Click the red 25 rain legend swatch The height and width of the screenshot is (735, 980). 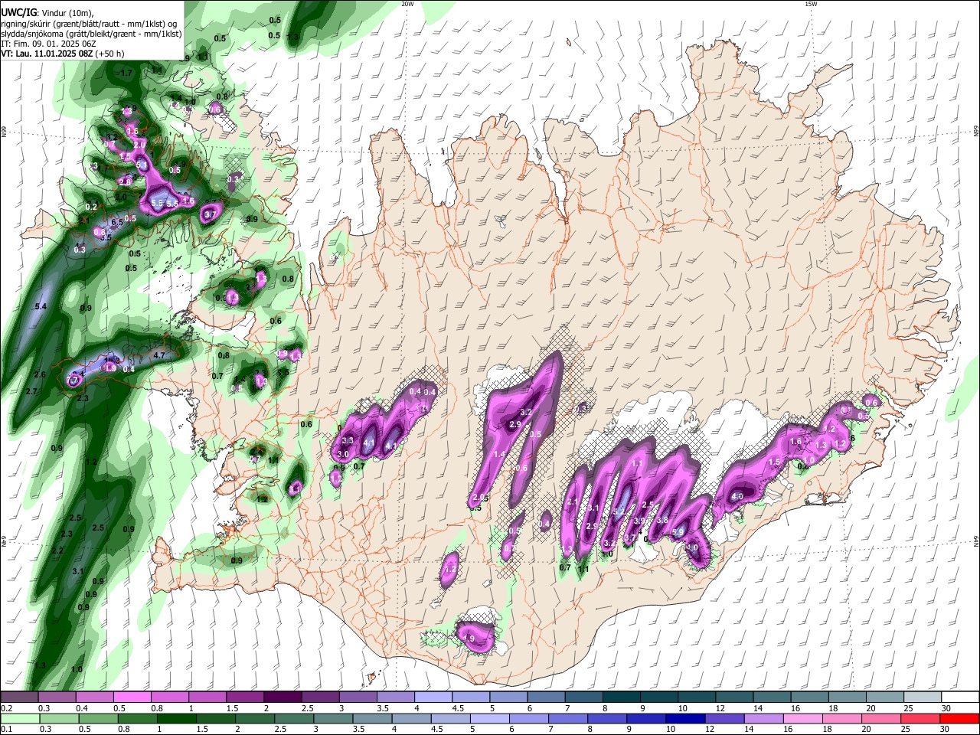click(923, 718)
